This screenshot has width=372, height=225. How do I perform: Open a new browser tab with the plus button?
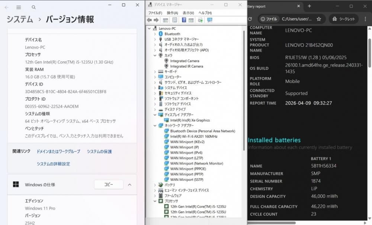pyautogui.click(x=309, y=6)
